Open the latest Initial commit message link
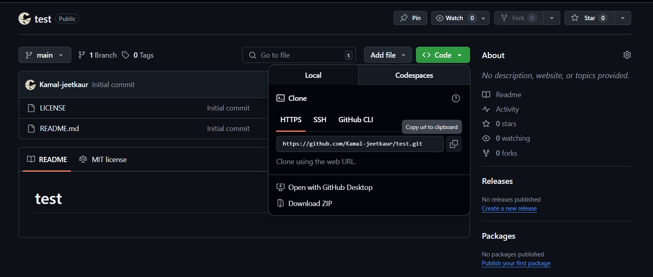653x277 pixels. pos(113,85)
